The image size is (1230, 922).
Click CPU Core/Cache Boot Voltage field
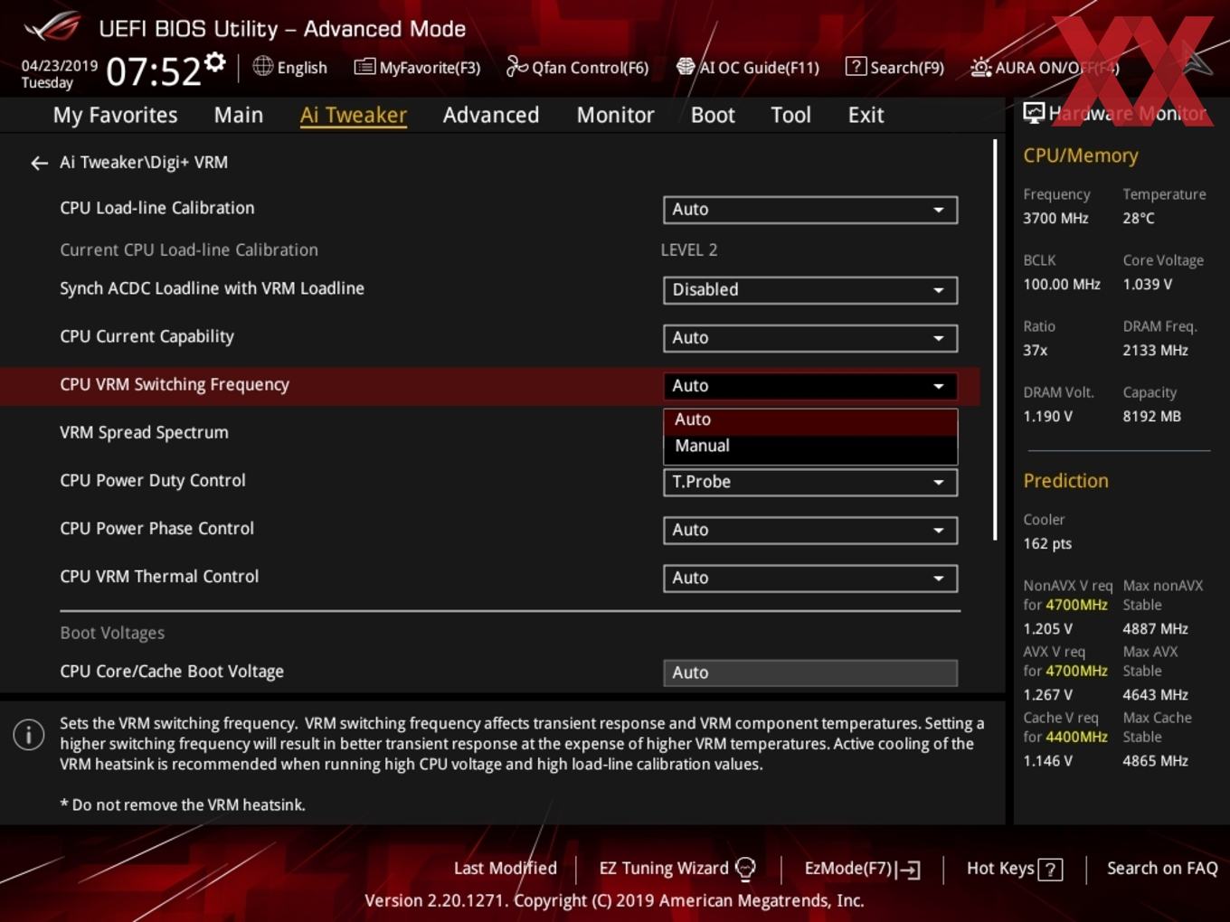tap(810, 673)
